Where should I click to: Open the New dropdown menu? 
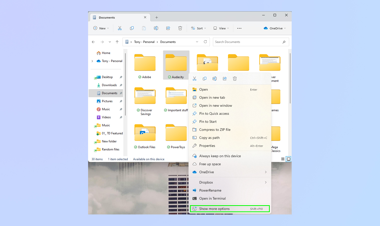click(101, 28)
